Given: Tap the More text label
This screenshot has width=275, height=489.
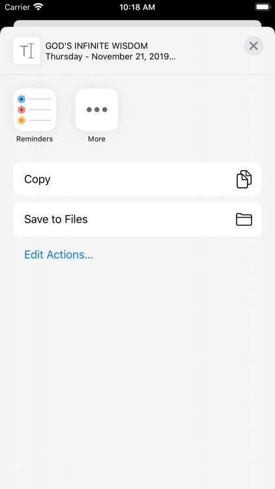Looking at the screenshot, I should [96, 139].
